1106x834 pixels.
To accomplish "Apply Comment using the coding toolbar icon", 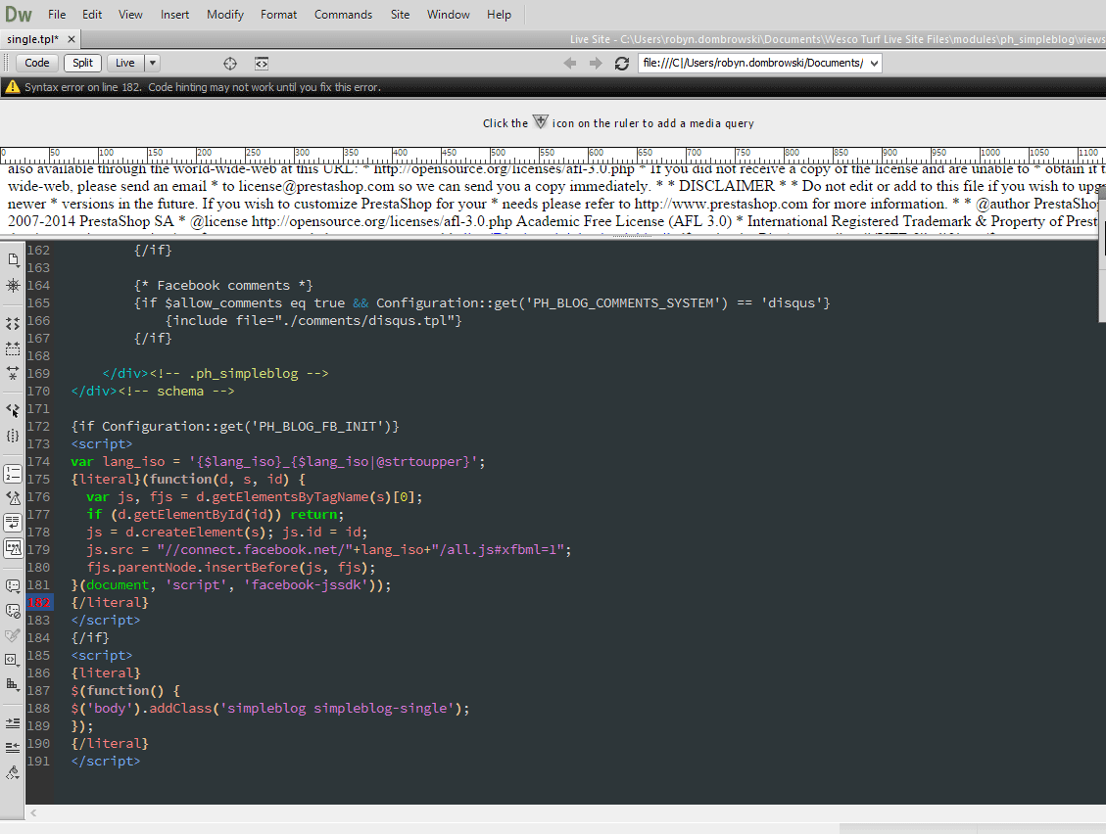I will 13,585.
